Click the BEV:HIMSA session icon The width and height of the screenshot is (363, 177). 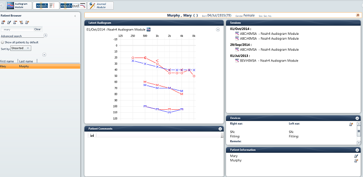237,60
